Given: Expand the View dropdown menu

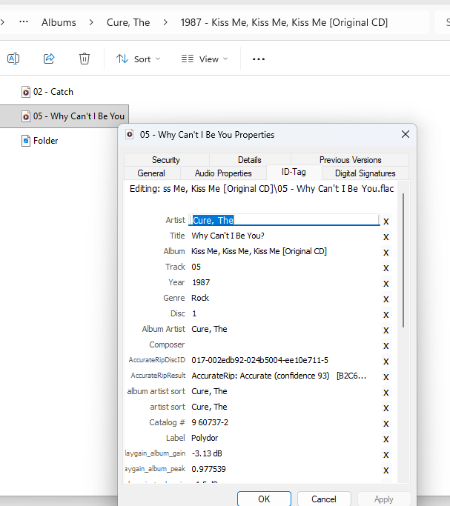Looking at the screenshot, I should click(x=205, y=59).
